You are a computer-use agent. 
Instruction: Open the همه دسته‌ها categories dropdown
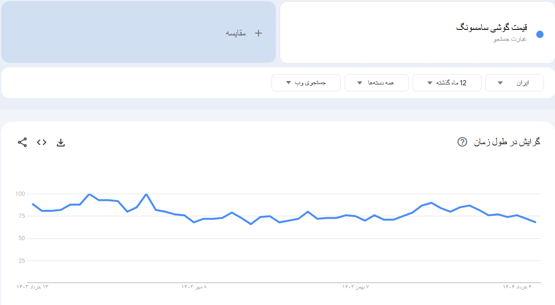tap(376, 83)
